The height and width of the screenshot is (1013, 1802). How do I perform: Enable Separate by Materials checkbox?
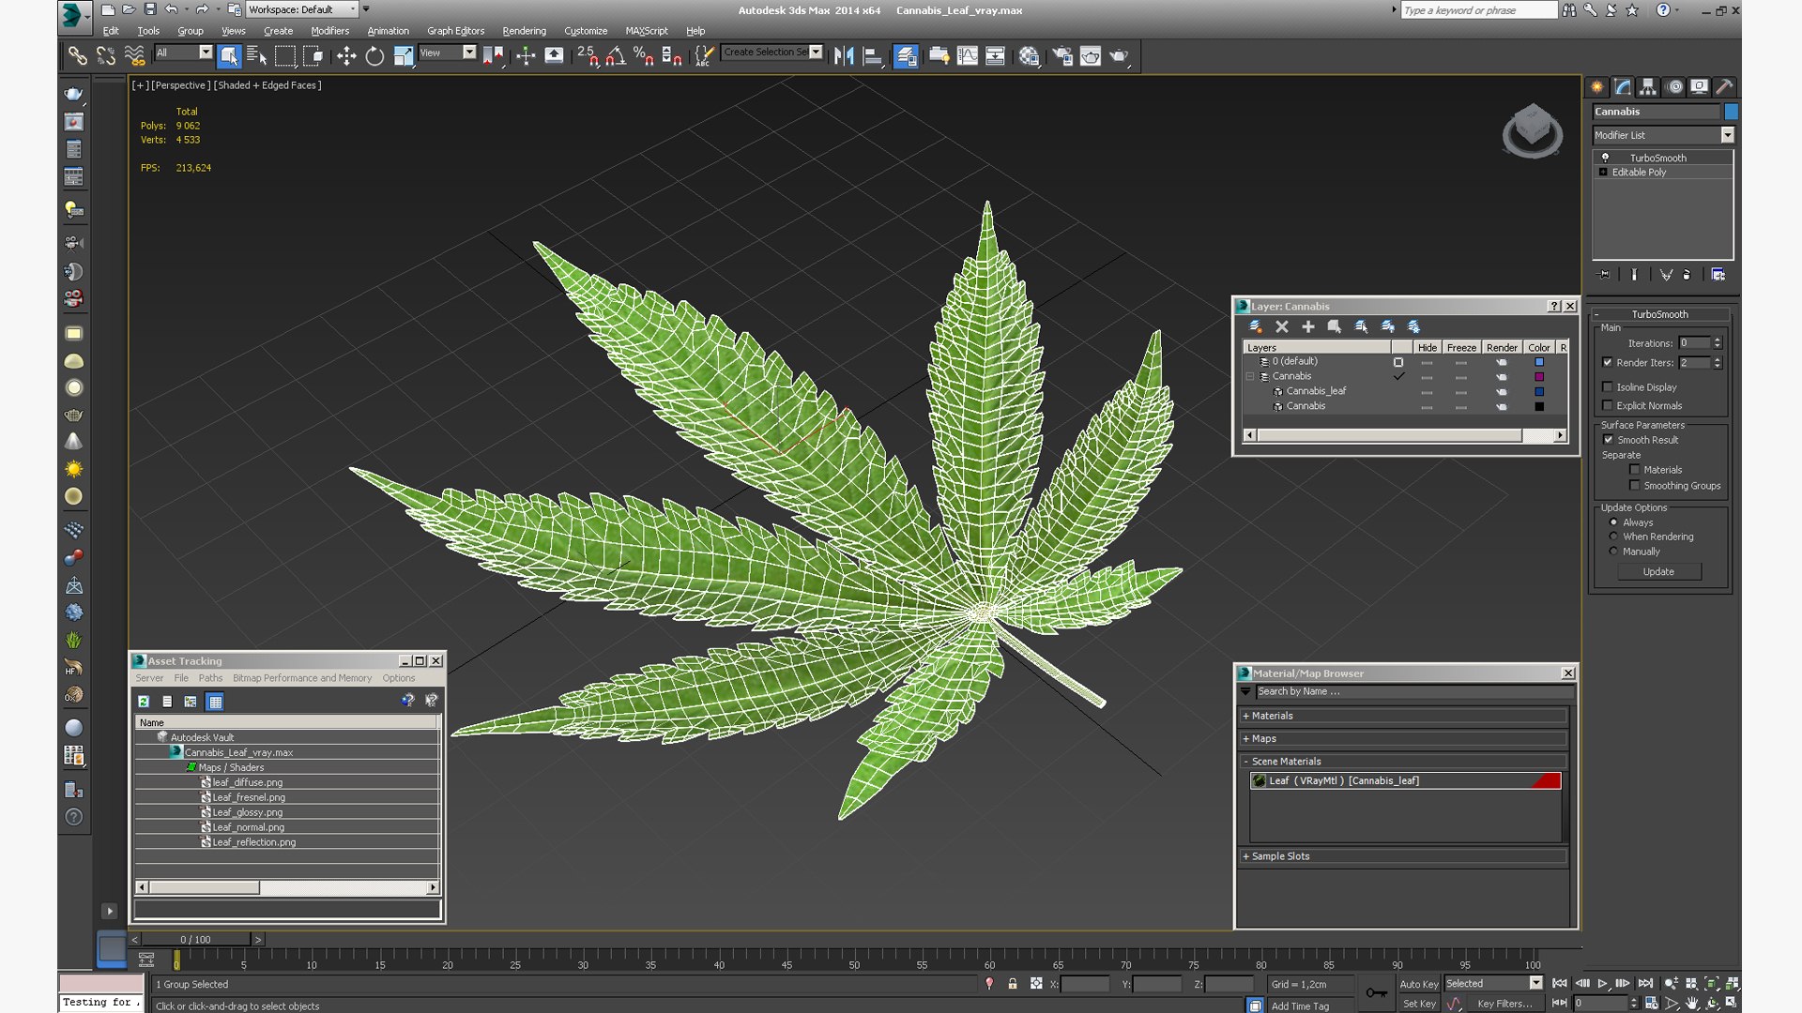pyautogui.click(x=1635, y=470)
